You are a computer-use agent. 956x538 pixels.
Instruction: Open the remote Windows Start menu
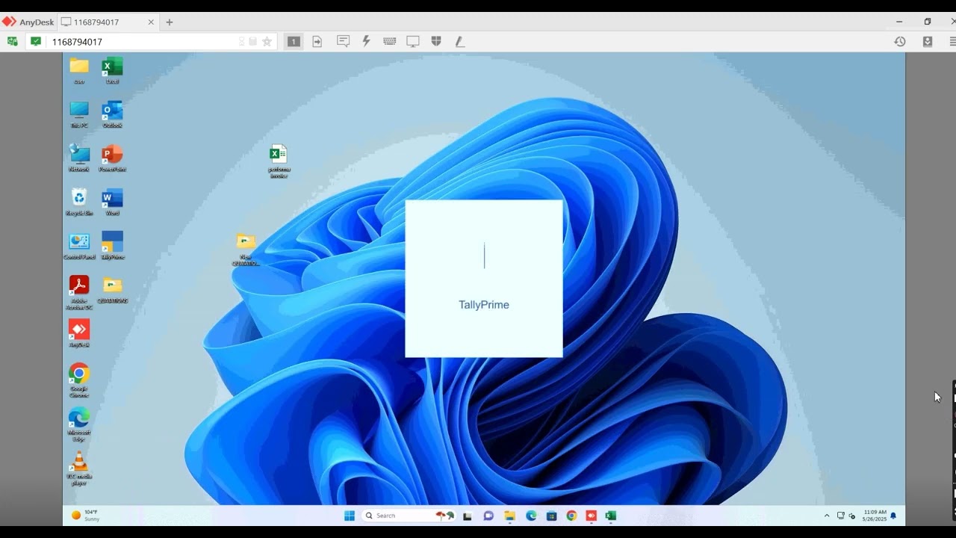pyautogui.click(x=349, y=516)
